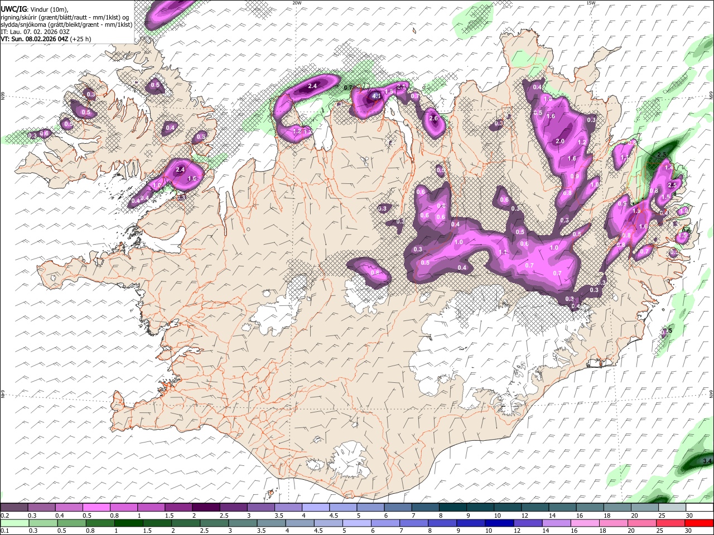Click the crimson rain swatch between 25 and 30
Image resolution: width=714 pixels, height=535 pixels.
click(670, 523)
